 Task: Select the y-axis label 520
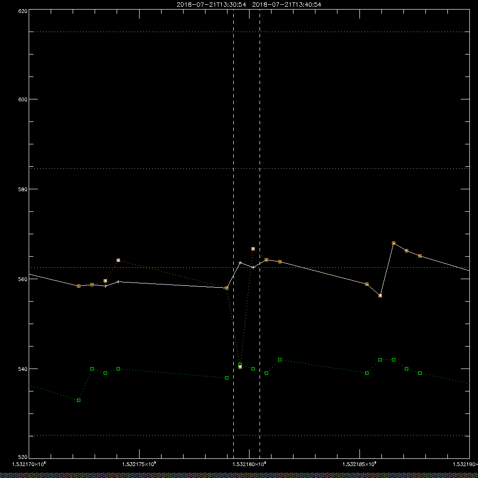click(x=23, y=457)
